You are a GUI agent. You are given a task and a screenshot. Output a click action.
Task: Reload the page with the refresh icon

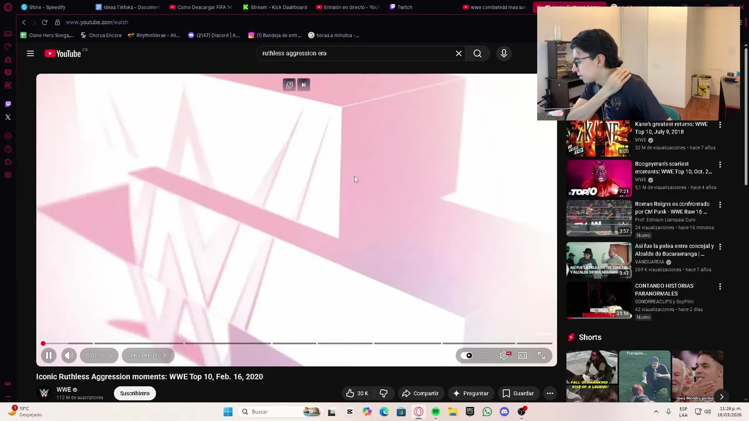[x=44, y=22]
